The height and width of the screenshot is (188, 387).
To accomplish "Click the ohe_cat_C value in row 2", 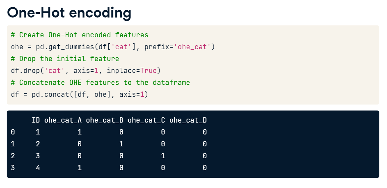I will (x=163, y=156).
